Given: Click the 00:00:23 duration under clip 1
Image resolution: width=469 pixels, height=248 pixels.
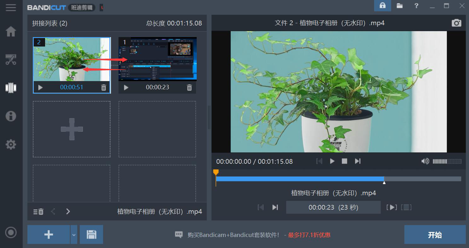Looking at the screenshot, I should pyautogui.click(x=158, y=87).
